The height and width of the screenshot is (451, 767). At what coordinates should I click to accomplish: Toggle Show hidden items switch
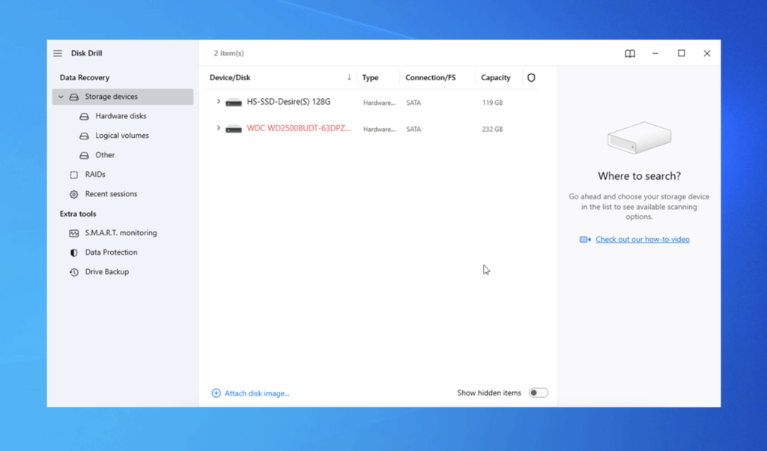[x=538, y=393]
